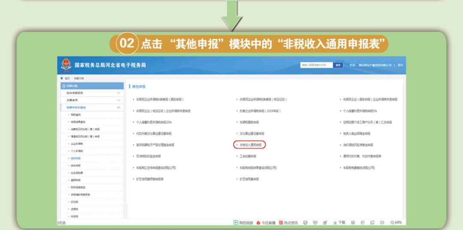Click the heart-pulse icon in the status bar
The height and width of the screenshot is (230, 463).
click(x=315, y=223)
